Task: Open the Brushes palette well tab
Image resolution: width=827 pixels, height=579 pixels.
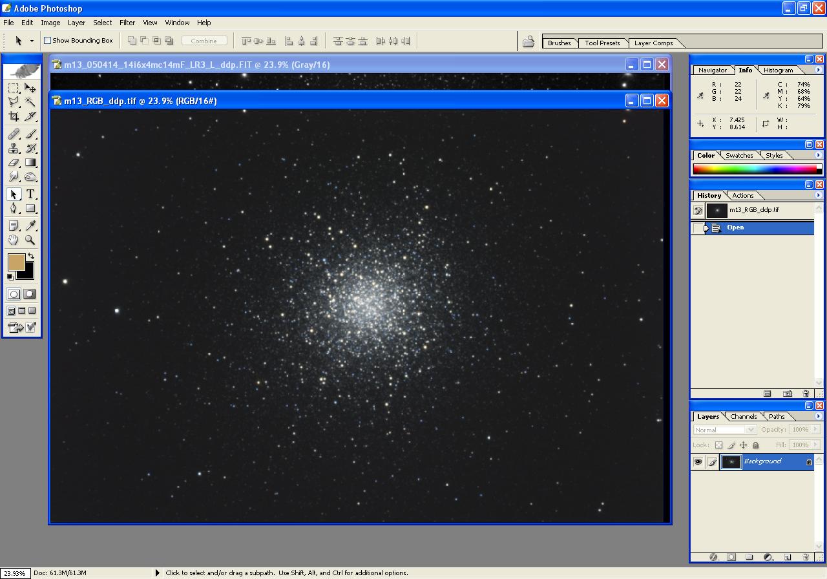Action: tap(559, 43)
